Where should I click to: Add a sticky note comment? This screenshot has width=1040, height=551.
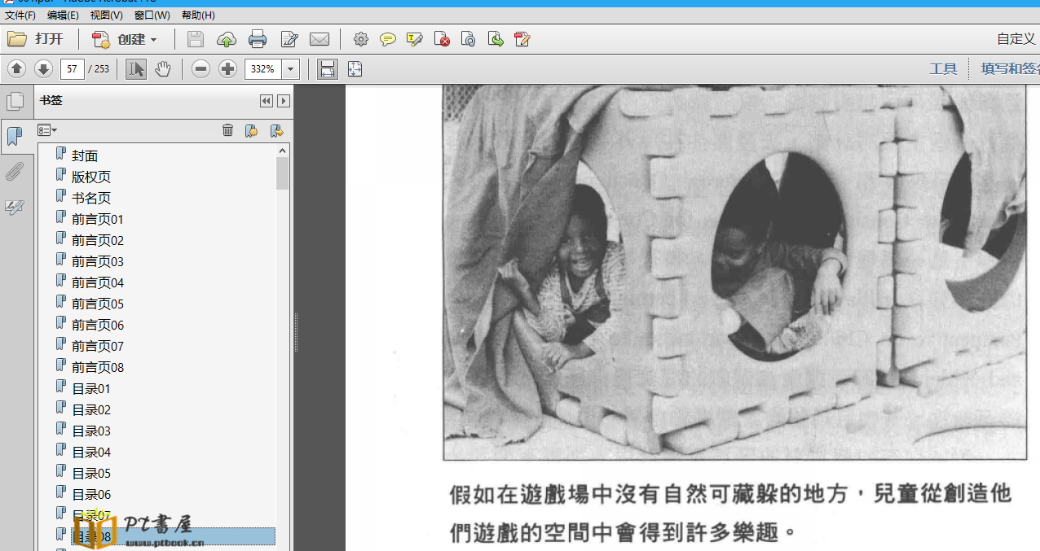(388, 39)
